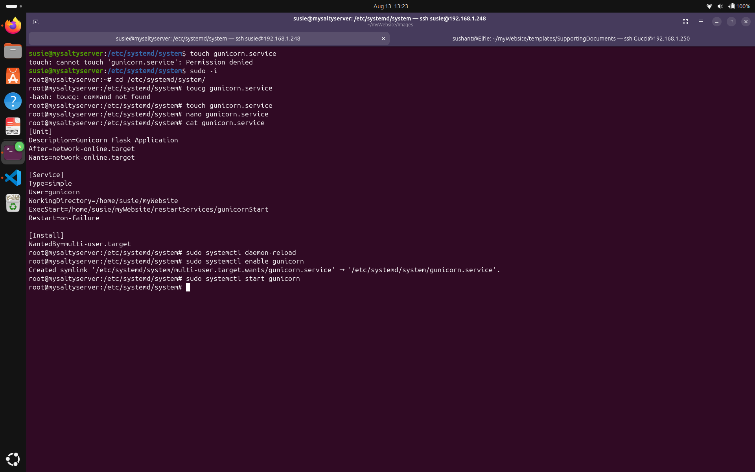Screen dimensions: 755x472
Task: Click the 'nano gunicorn.service' command
Action: [227, 114]
